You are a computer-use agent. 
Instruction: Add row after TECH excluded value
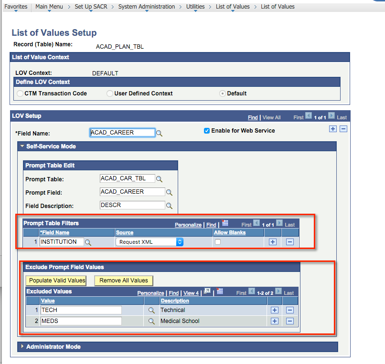pos(275,310)
